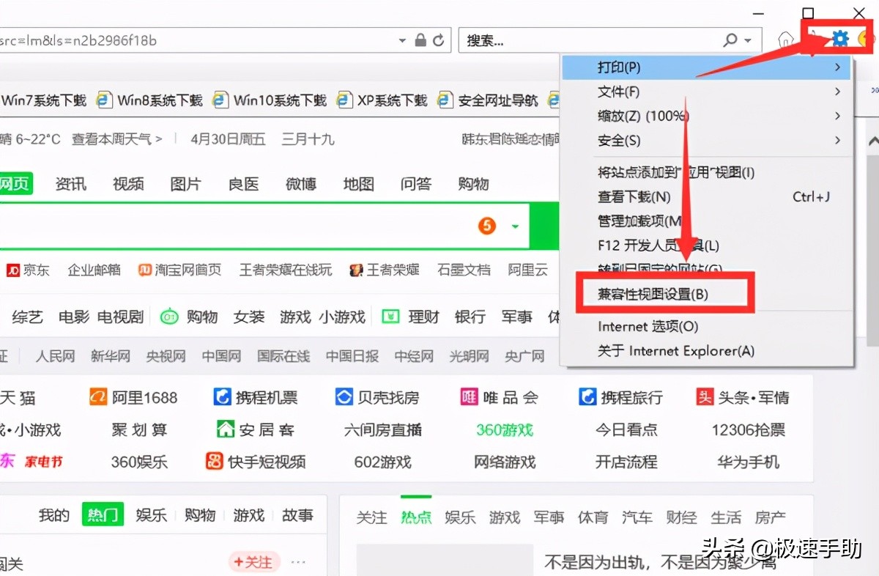879x576 pixels.
Task: Select the 故事 tab in left panel
Action: [297, 515]
